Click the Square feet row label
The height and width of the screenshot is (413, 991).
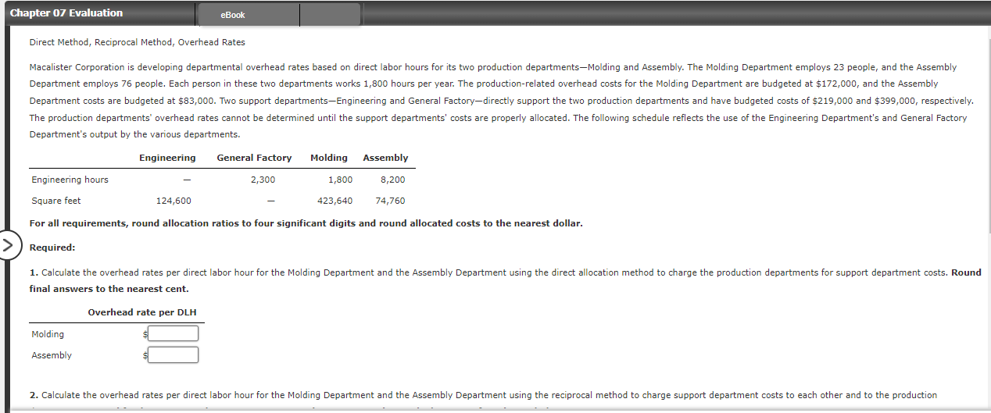point(56,201)
